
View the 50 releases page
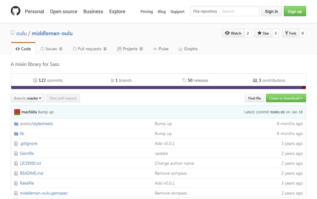(195, 80)
